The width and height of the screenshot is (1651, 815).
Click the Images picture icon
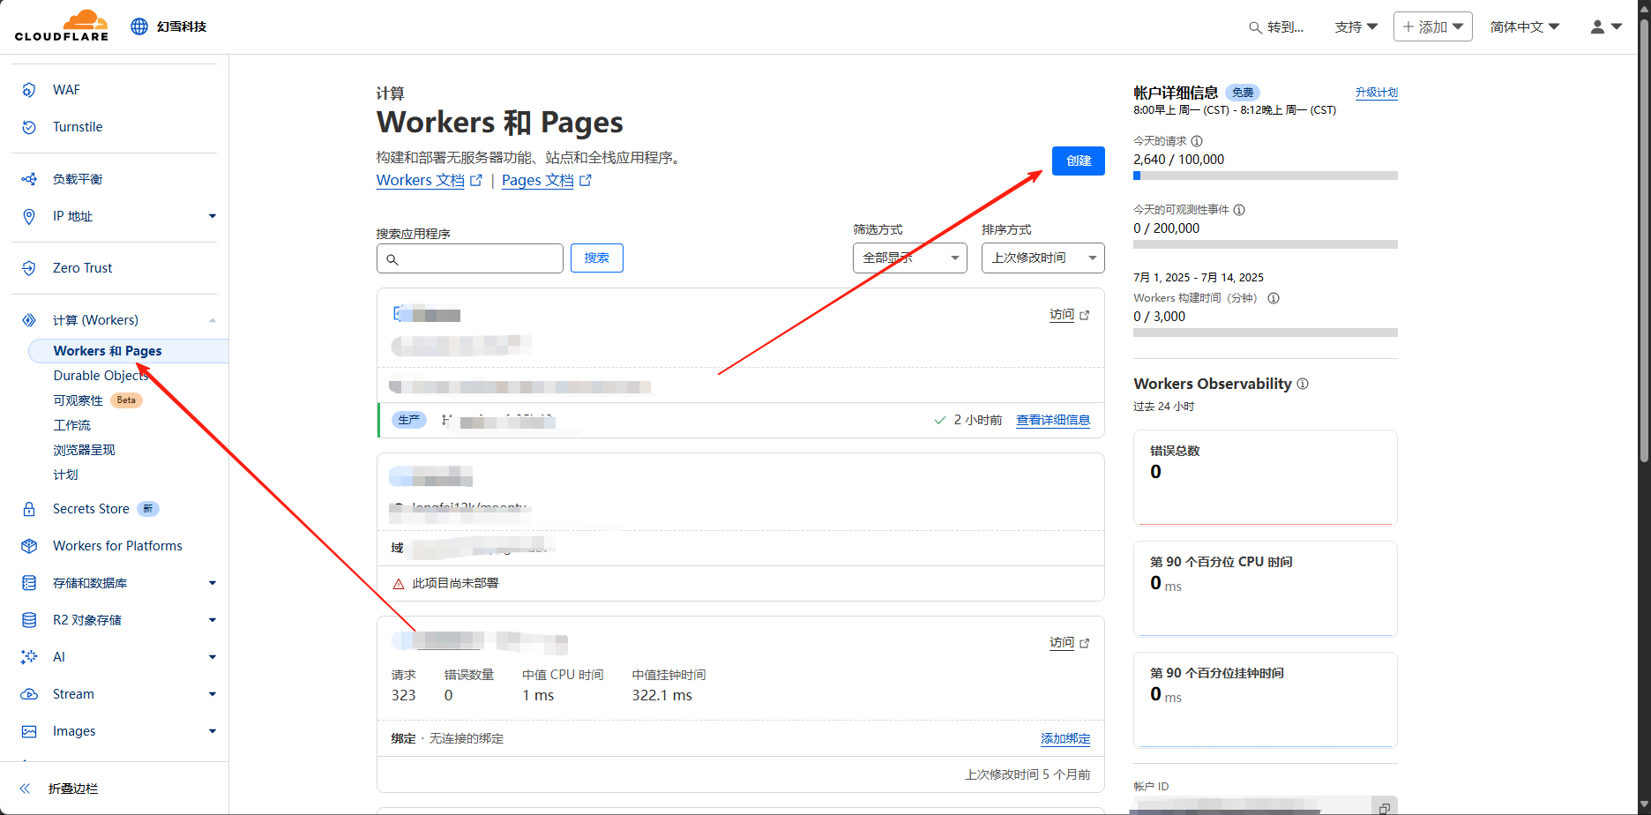click(29, 731)
